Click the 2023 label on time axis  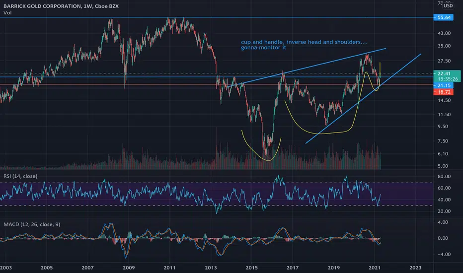[415, 268]
